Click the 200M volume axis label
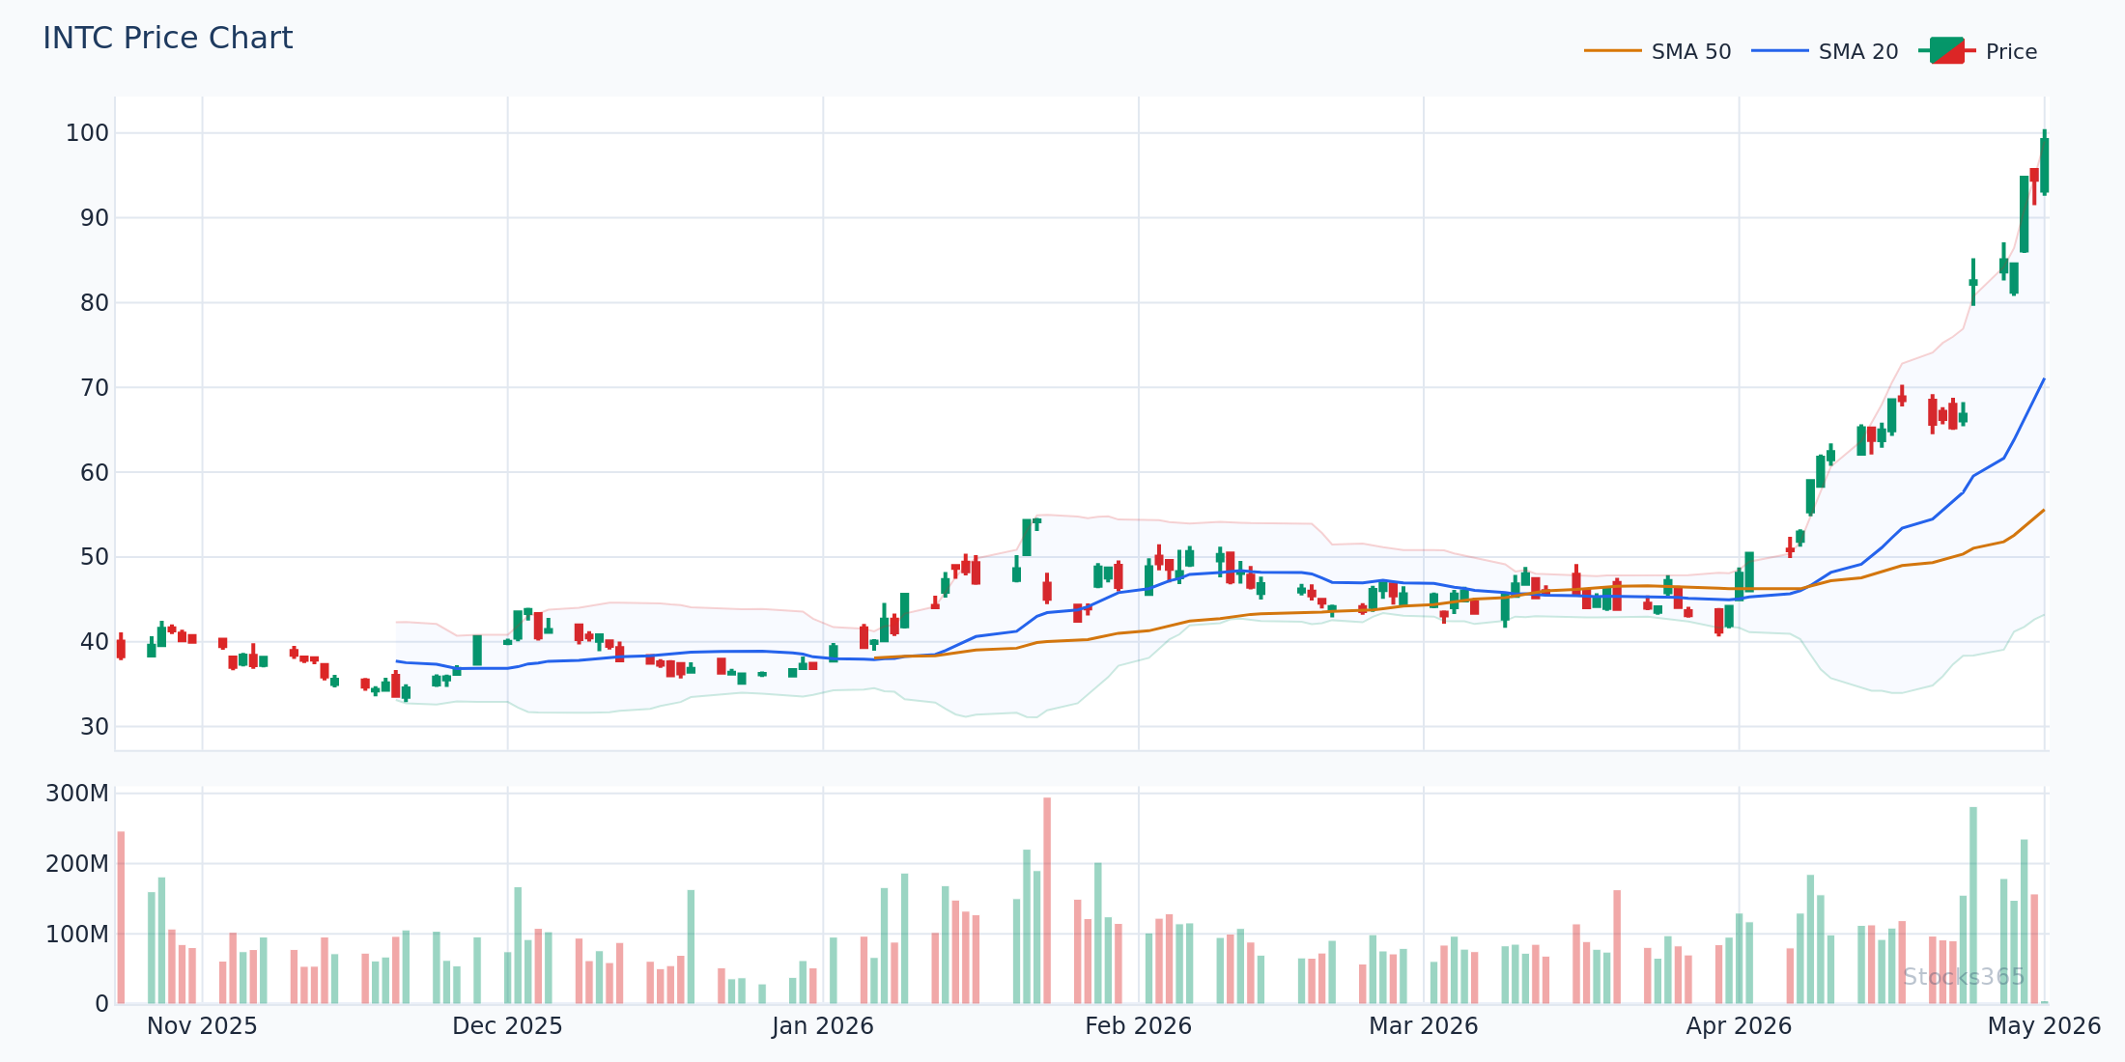Image resolution: width=2125 pixels, height=1062 pixels. [77, 864]
